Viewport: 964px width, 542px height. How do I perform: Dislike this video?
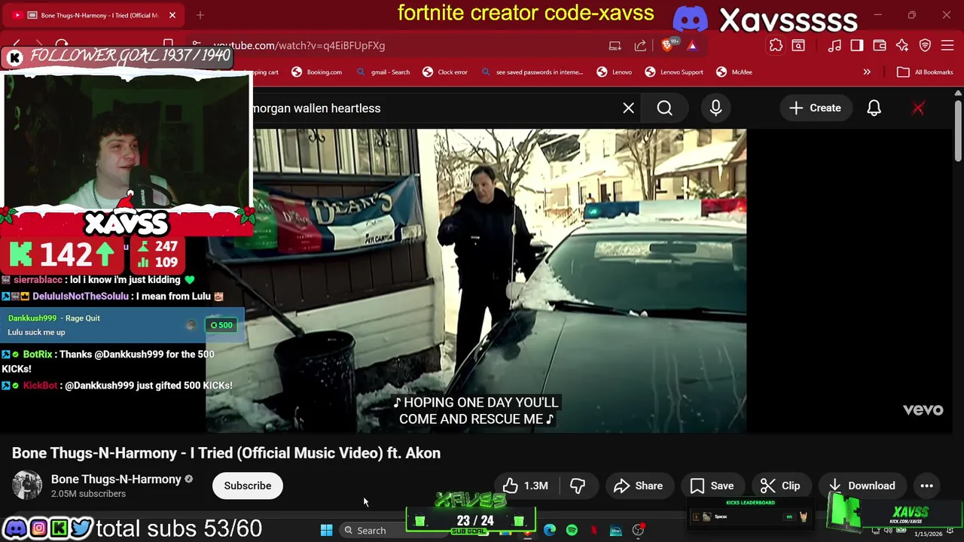coord(578,486)
